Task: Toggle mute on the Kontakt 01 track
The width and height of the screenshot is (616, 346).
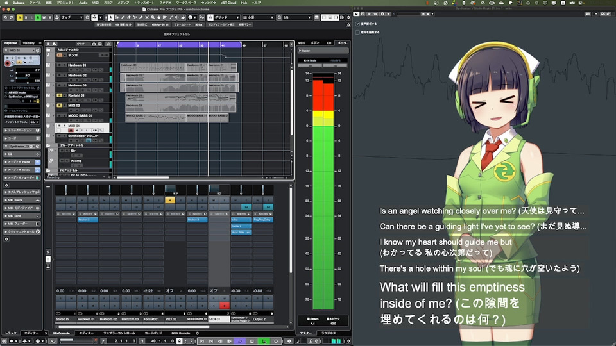Action: (x=59, y=95)
